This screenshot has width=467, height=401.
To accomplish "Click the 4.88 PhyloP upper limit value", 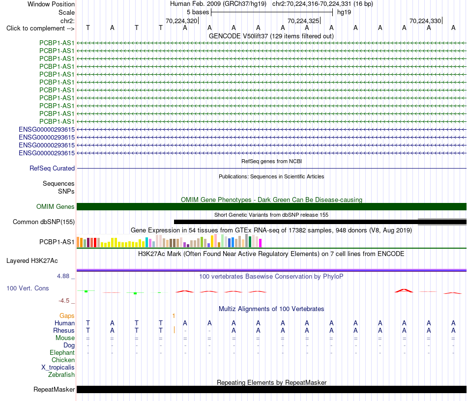I will (x=63, y=276).
